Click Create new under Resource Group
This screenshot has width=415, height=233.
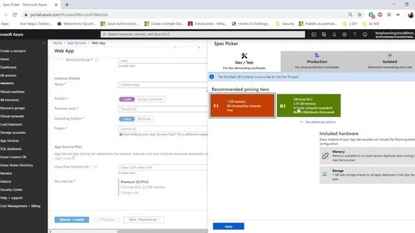coord(126,66)
